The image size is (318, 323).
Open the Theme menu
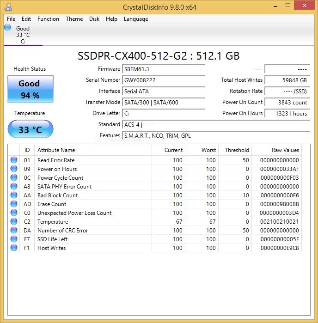click(x=74, y=19)
